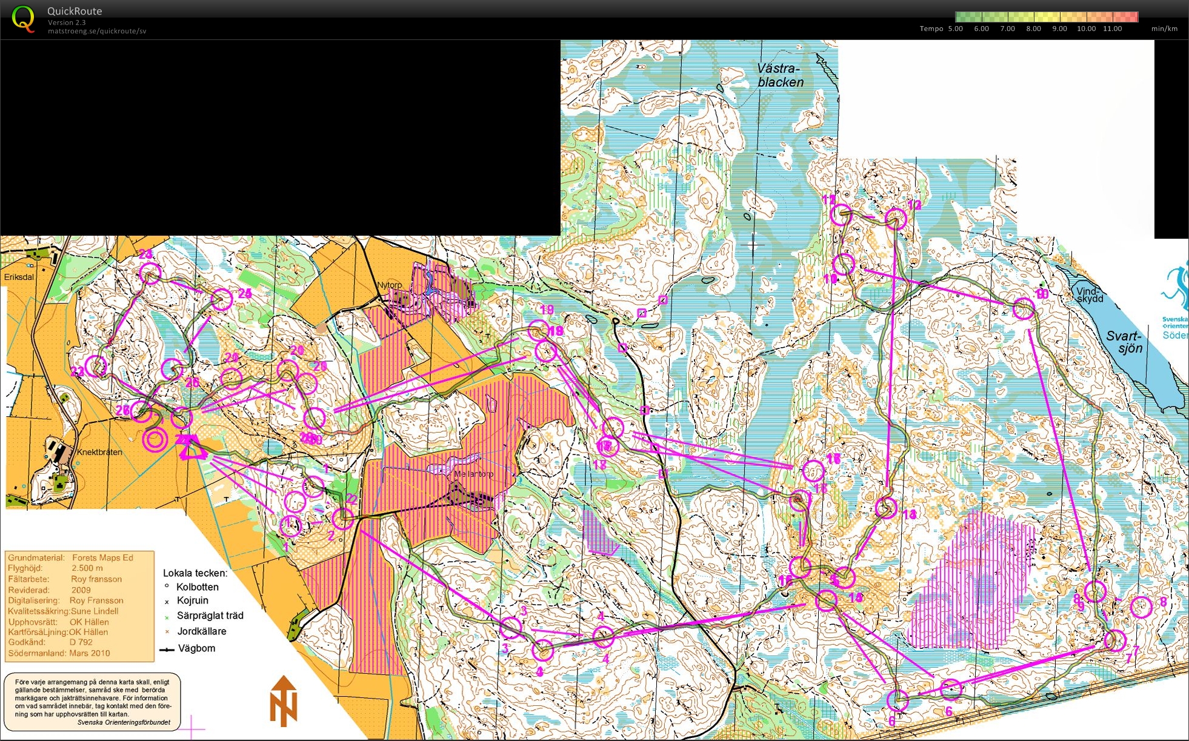Select the 10.00 tempo value

(x=1086, y=28)
